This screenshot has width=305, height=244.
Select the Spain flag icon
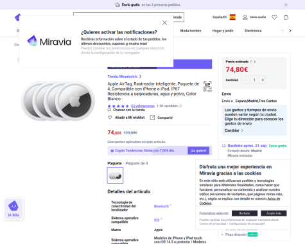tap(232, 17)
